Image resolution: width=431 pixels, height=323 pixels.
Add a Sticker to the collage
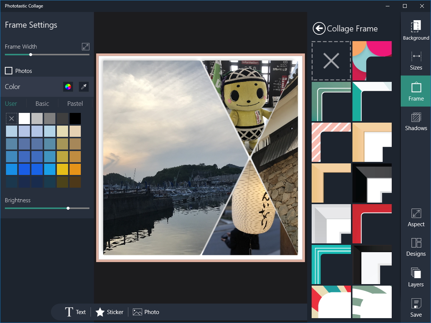(109, 312)
